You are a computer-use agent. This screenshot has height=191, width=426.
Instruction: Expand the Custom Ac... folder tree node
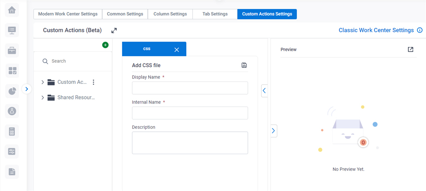coord(43,82)
